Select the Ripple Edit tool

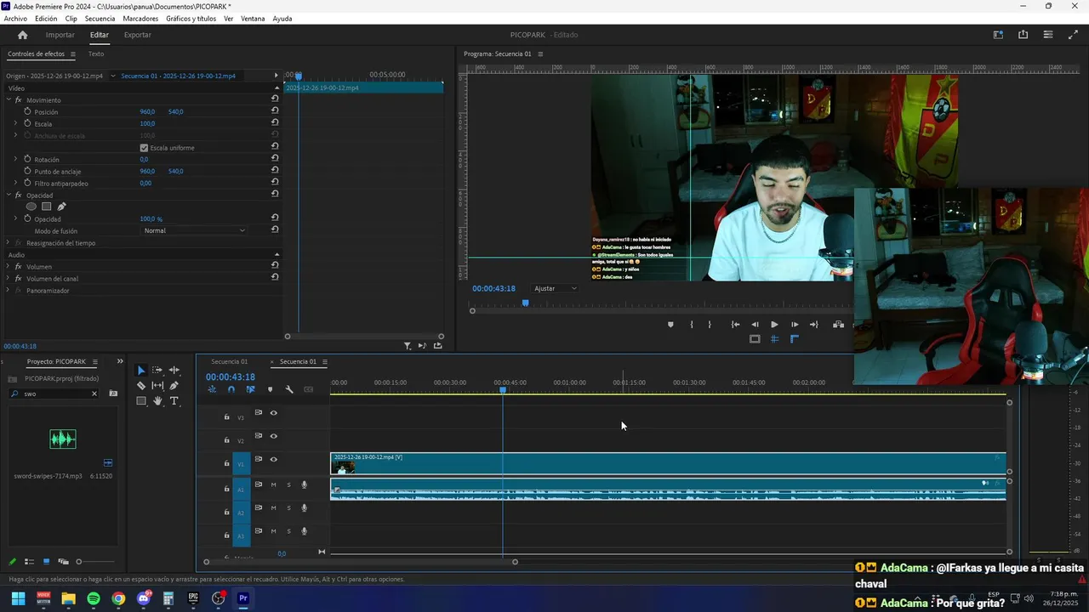tap(174, 371)
